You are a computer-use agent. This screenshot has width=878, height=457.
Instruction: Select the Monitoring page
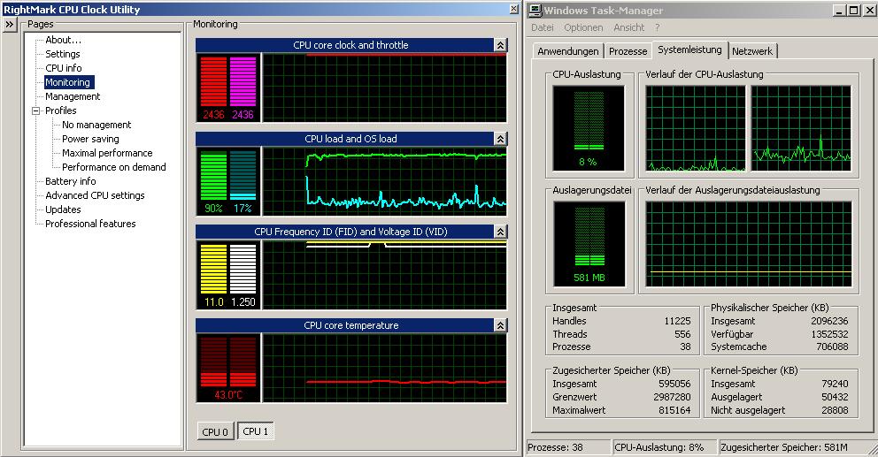[x=68, y=82]
